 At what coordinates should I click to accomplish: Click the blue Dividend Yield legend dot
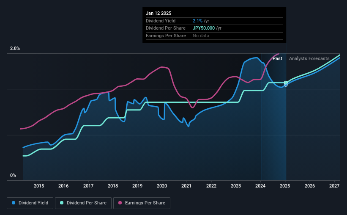click(x=14, y=203)
